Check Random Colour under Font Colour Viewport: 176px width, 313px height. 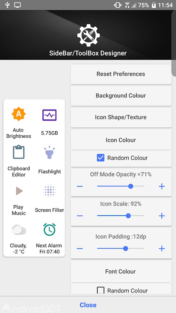coord(101,290)
